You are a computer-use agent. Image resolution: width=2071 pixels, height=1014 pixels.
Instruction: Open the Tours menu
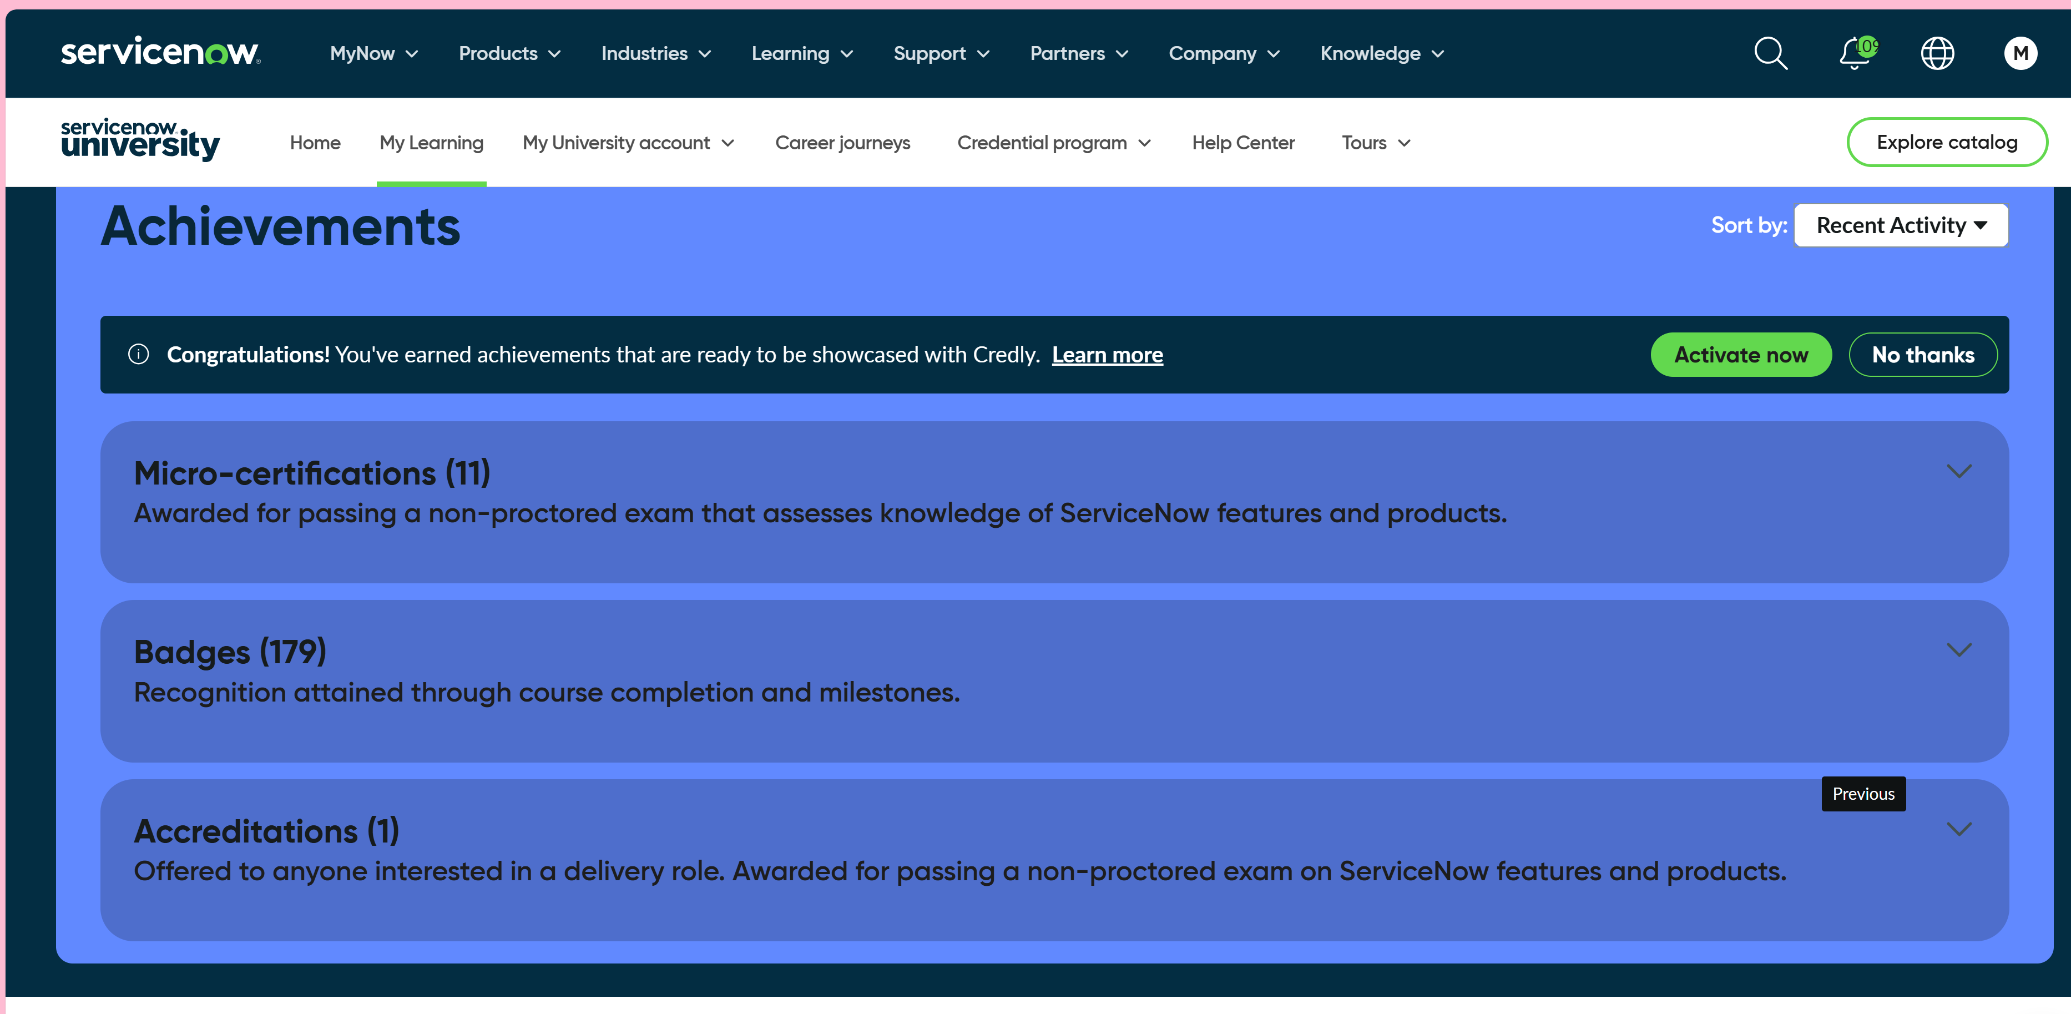coord(1376,143)
